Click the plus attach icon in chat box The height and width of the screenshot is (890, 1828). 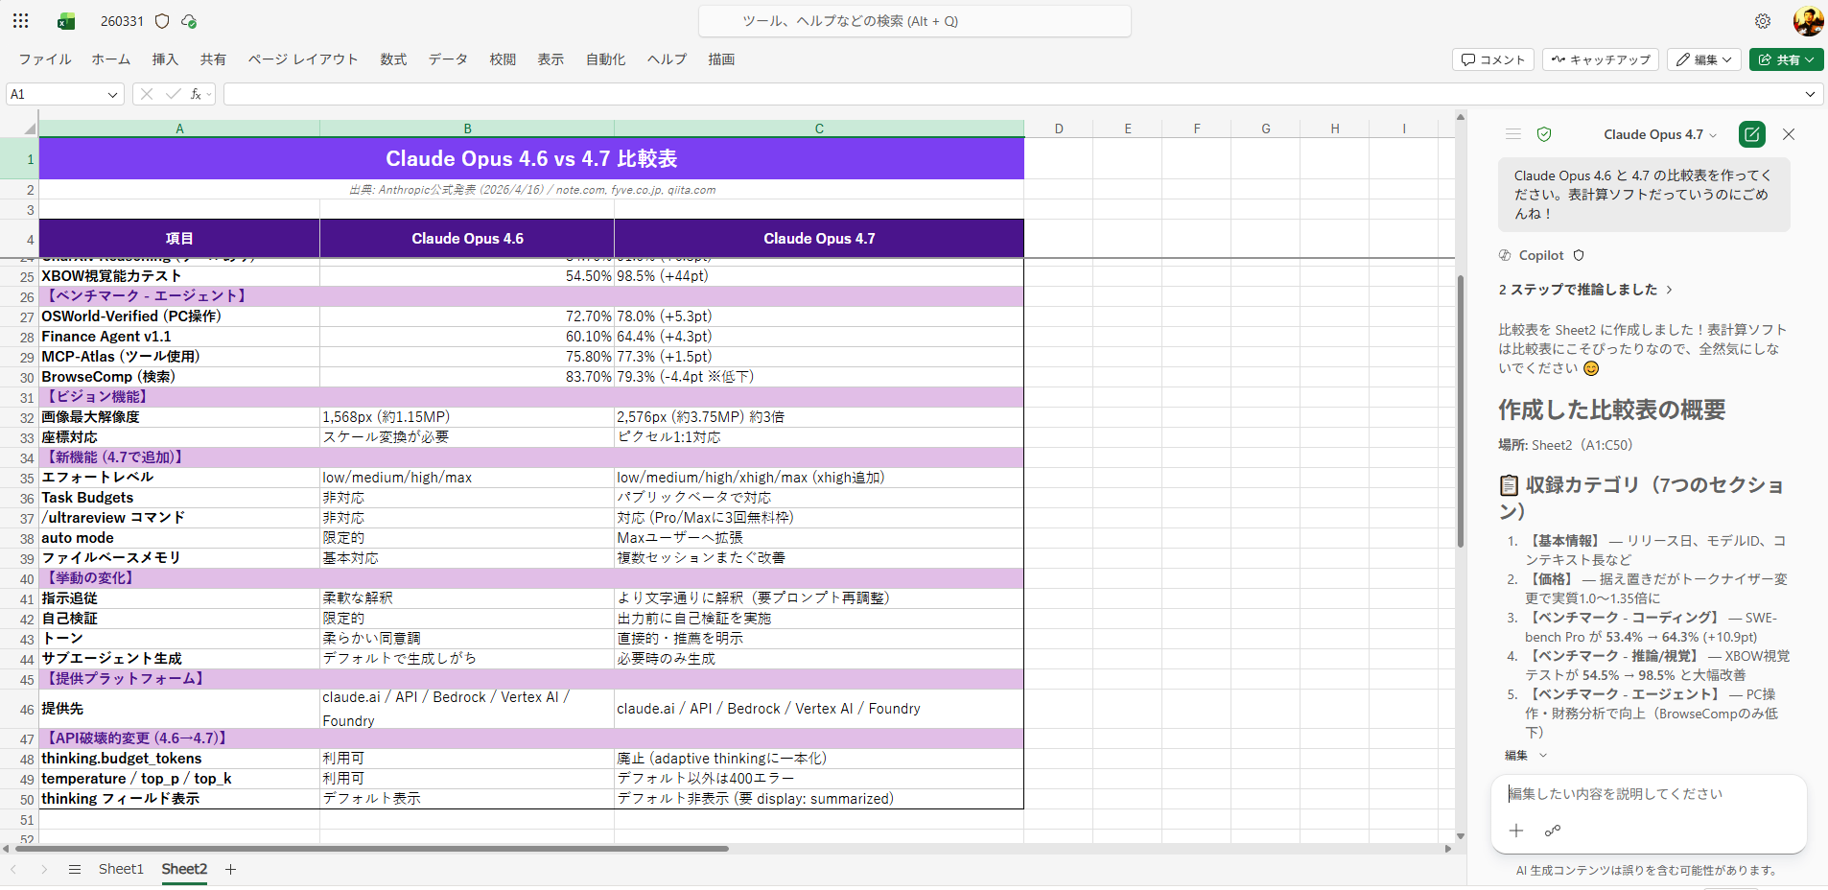pos(1516,831)
